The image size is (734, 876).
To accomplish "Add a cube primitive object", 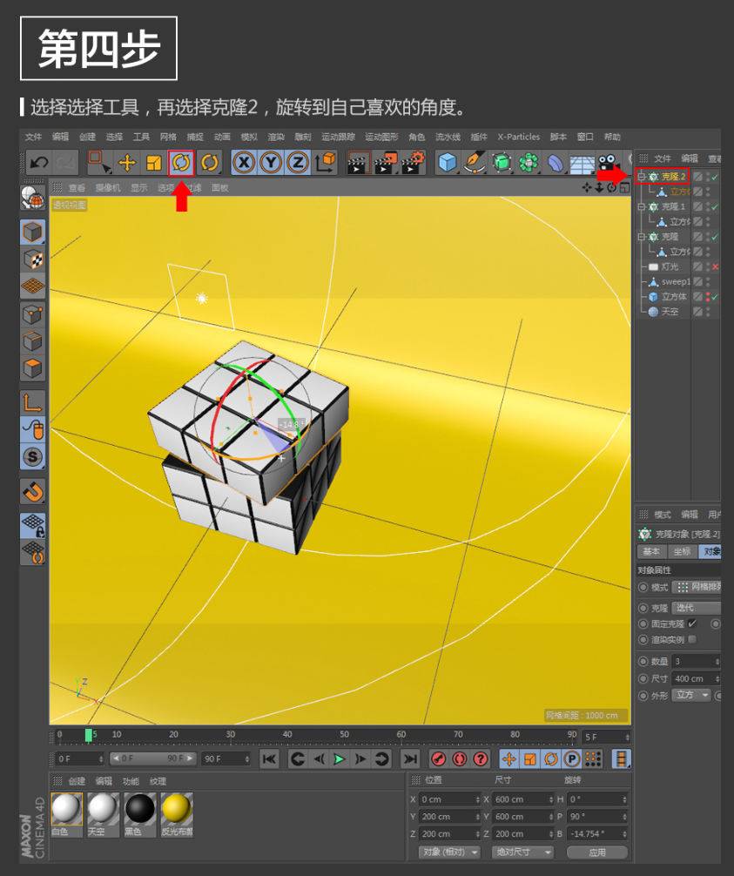I will [x=448, y=162].
